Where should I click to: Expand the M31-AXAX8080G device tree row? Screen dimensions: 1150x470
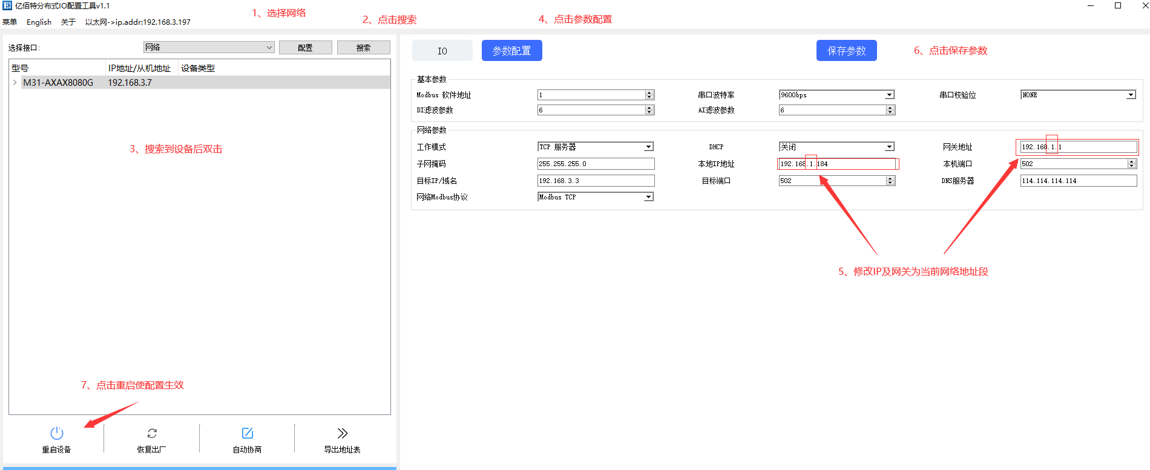tap(15, 83)
